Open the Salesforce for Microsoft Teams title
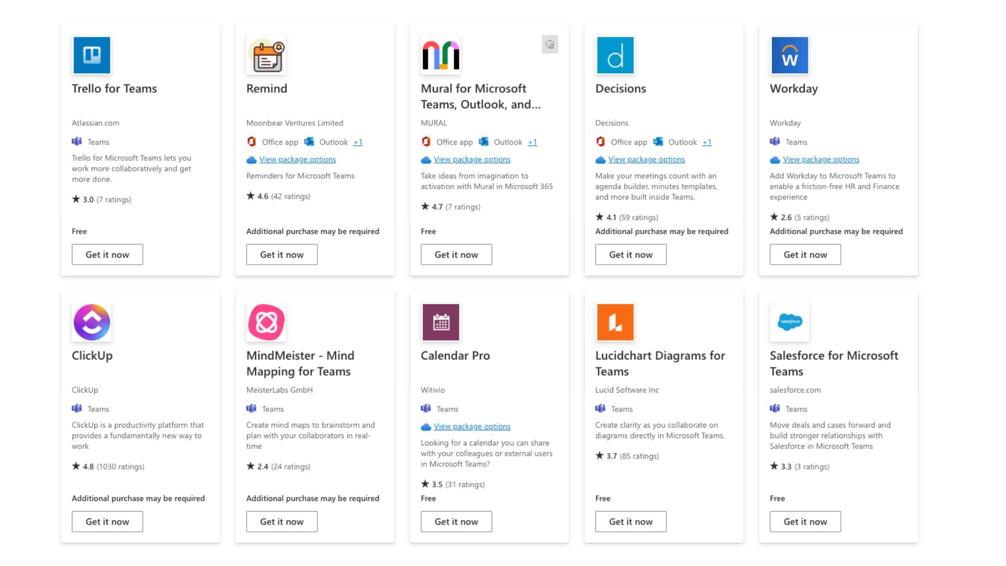 834,364
